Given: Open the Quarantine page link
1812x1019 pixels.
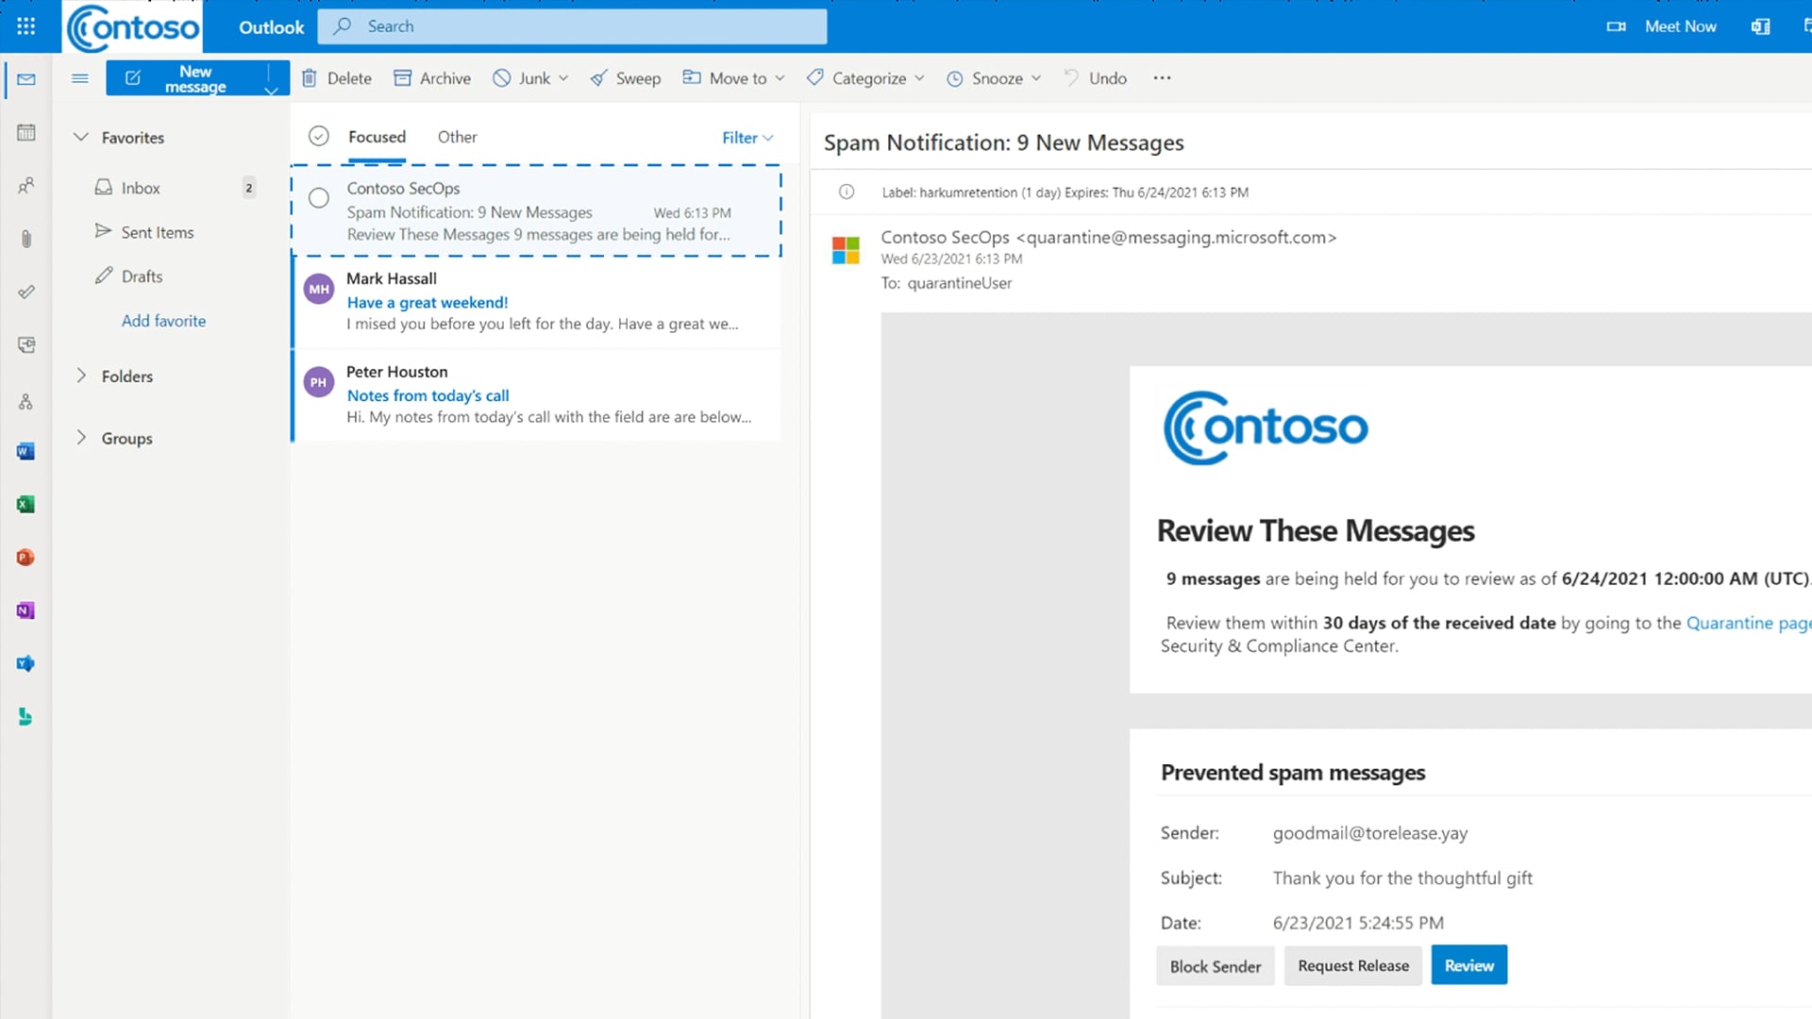Looking at the screenshot, I should tap(1747, 623).
